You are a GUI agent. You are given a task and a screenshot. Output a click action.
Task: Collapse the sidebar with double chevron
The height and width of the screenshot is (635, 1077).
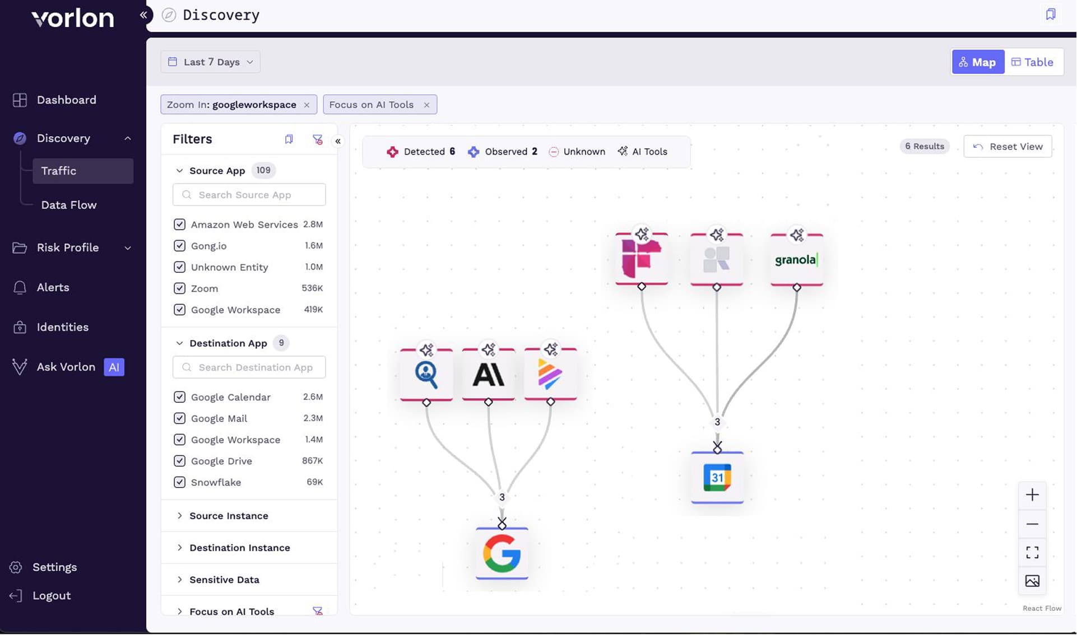143,15
